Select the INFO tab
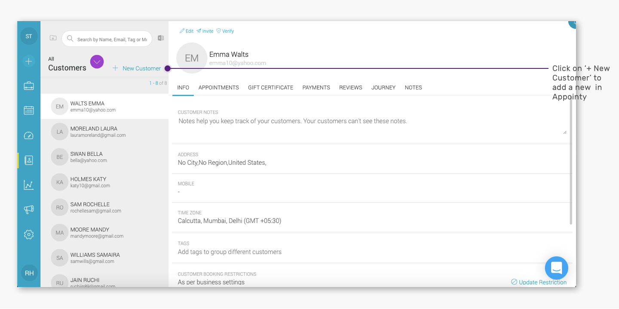The image size is (619, 309). (183, 87)
